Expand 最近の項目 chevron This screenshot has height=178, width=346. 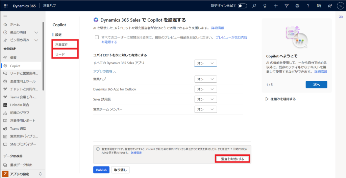pyautogui.click(x=36, y=32)
